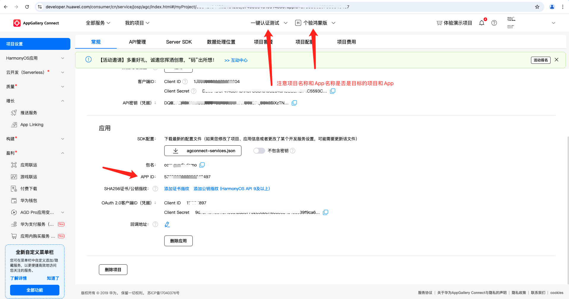Select 项目设置 in the sidebar
The image size is (569, 299).
[x=35, y=44]
